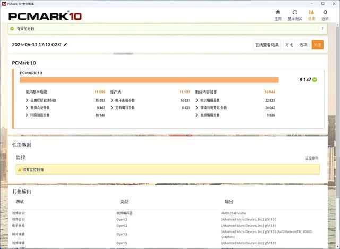The width and height of the screenshot is (340, 249).
Task: Click the Output (输出) column header
Action: (x=229, y=202)
